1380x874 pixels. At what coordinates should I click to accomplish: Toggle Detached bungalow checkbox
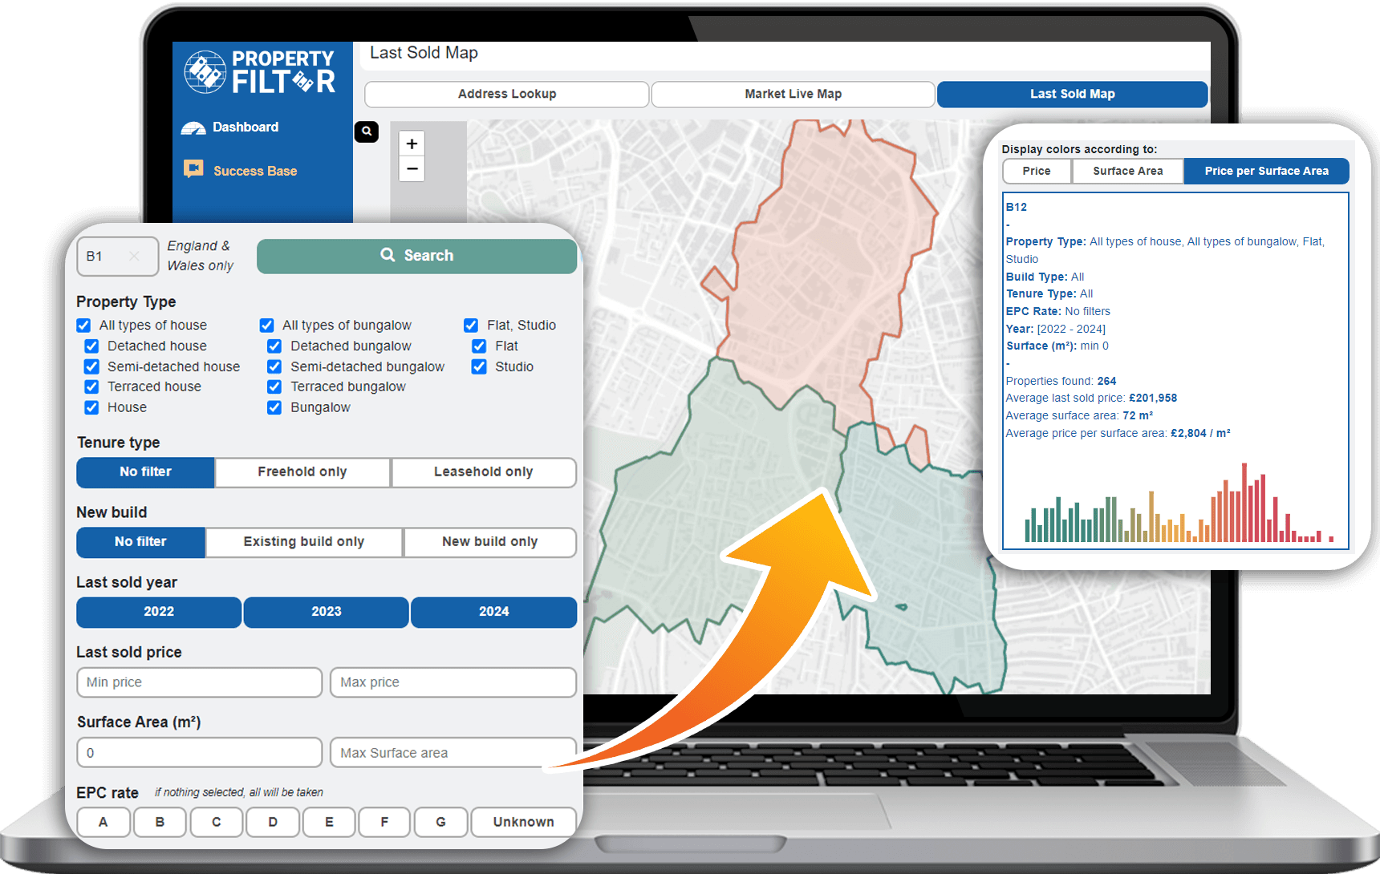pos(274,346)
